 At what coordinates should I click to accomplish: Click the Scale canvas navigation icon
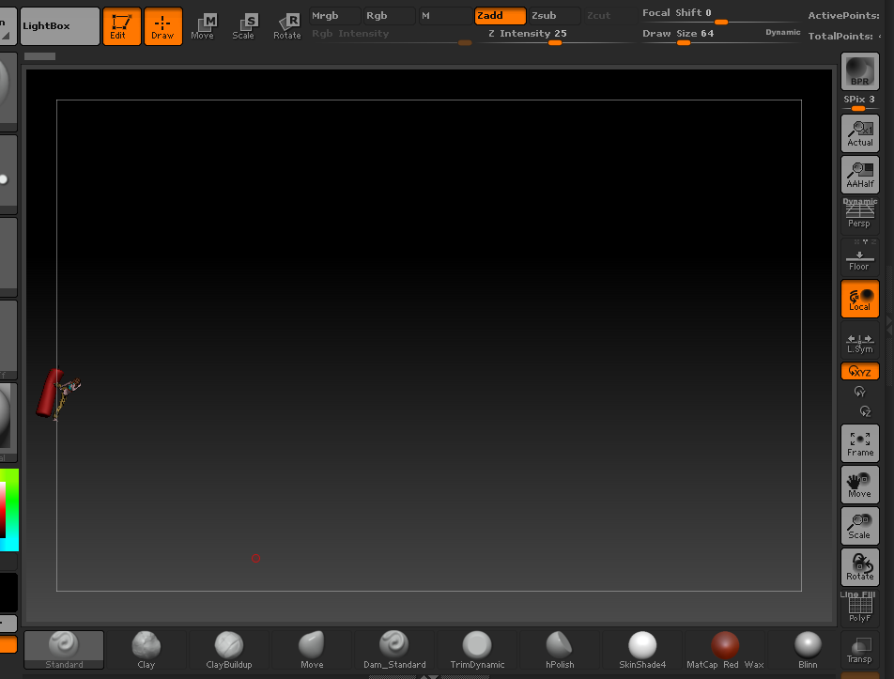click(860, 526)
